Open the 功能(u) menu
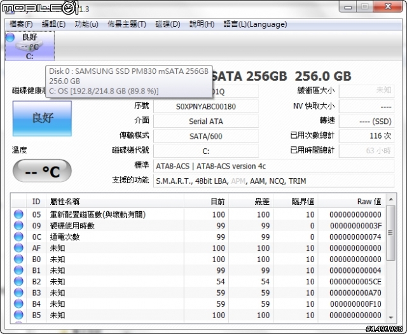 coord(86,24)
